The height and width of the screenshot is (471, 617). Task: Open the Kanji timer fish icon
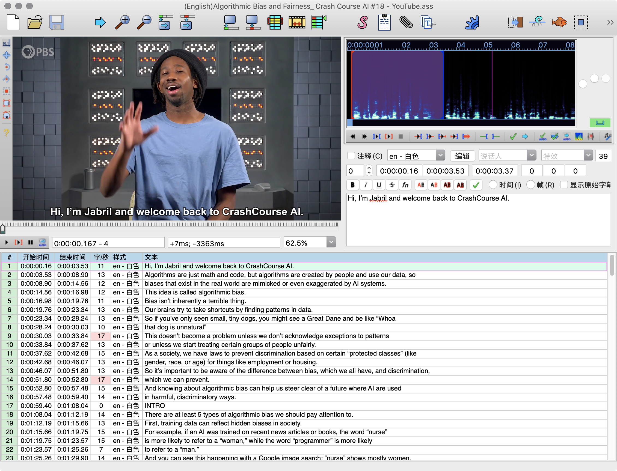click(559, 22)
